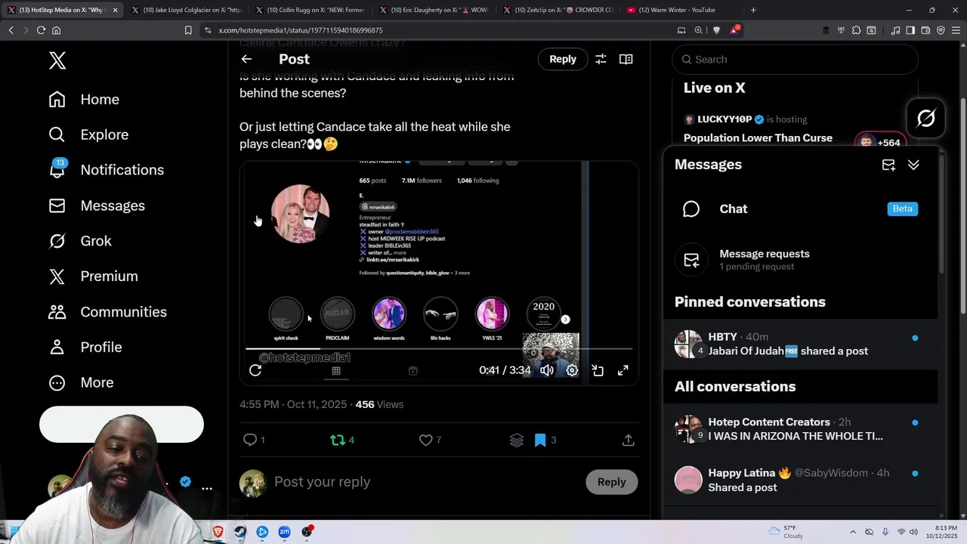Screen dimensions: 967x544
Task: Open Explore in the sidebar
Action: 88,134
